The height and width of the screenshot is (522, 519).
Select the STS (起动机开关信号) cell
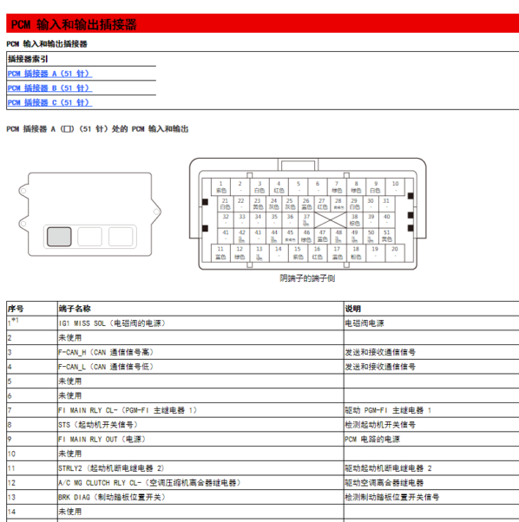coord(200,425)
